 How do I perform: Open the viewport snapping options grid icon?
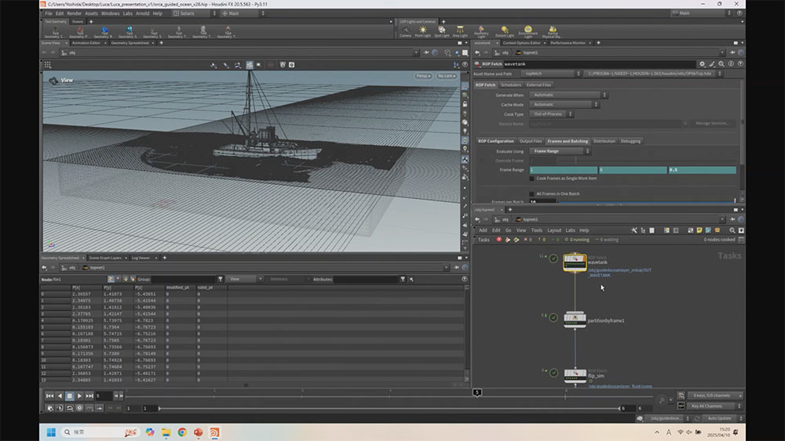point(48,65)
